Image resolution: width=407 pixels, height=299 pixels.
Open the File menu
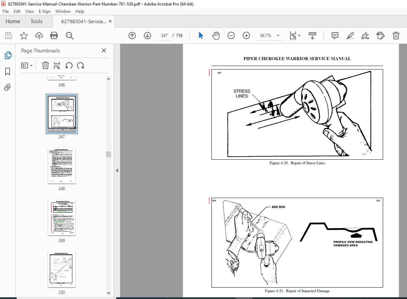pyautogui.click(x=6, y=11)
